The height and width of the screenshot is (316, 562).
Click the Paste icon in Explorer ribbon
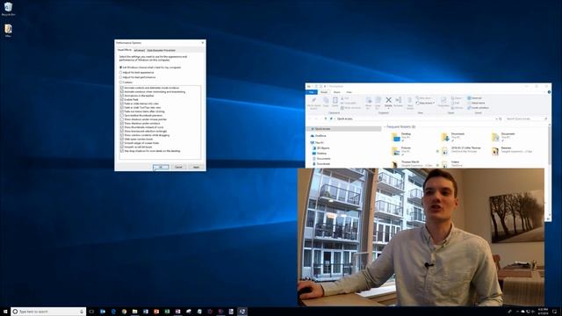[335, 102]
